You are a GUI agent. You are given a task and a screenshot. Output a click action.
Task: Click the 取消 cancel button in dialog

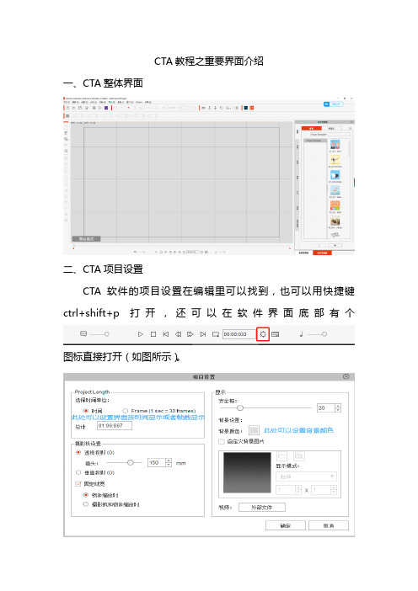tap(328, 525)
